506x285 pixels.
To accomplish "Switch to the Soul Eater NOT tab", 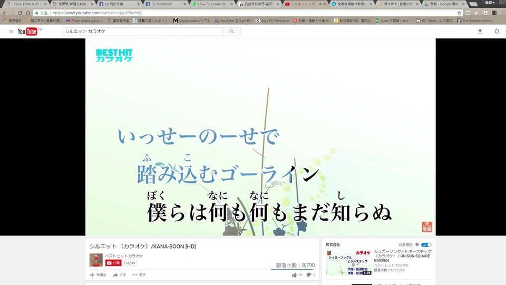I will point(24,4).
